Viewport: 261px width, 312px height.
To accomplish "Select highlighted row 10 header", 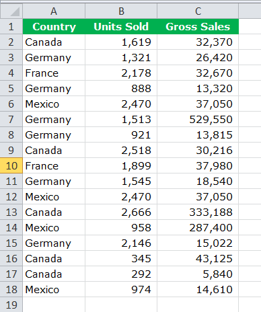I will [11, 165].
